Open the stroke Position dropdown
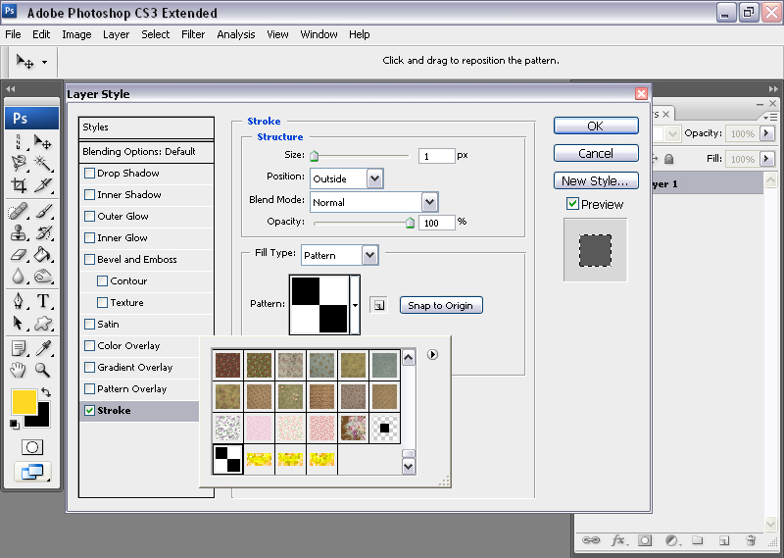This screenshot has height=558, width=784. click(x=374, y=178)
